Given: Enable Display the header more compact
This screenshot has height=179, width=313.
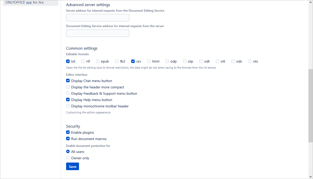Looking at the screenshot, I should click(68, 87).
